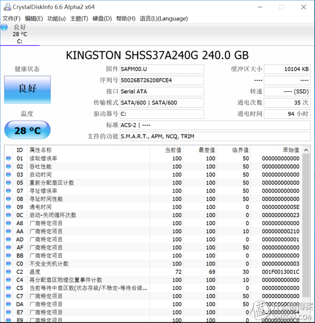The image size is (315, 323).
Task: Open the 主题(T) menu
Action: (x=79, y=18)
